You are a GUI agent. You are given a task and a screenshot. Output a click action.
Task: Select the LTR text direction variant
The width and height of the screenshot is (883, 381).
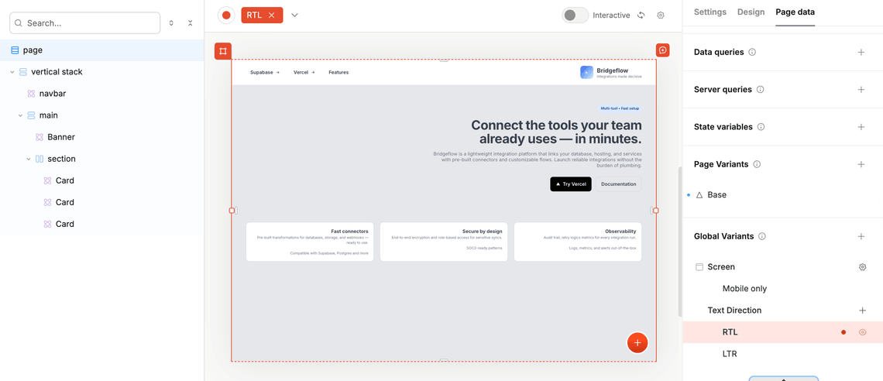pos(730,354)
